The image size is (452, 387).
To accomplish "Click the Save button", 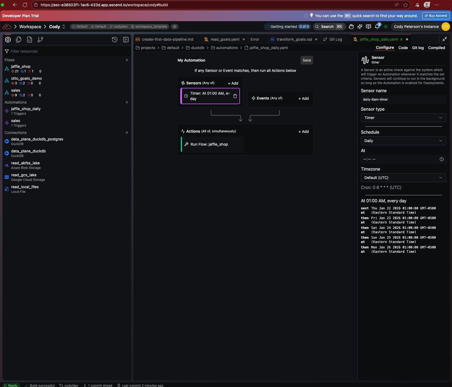I will [x=306, y=60].
